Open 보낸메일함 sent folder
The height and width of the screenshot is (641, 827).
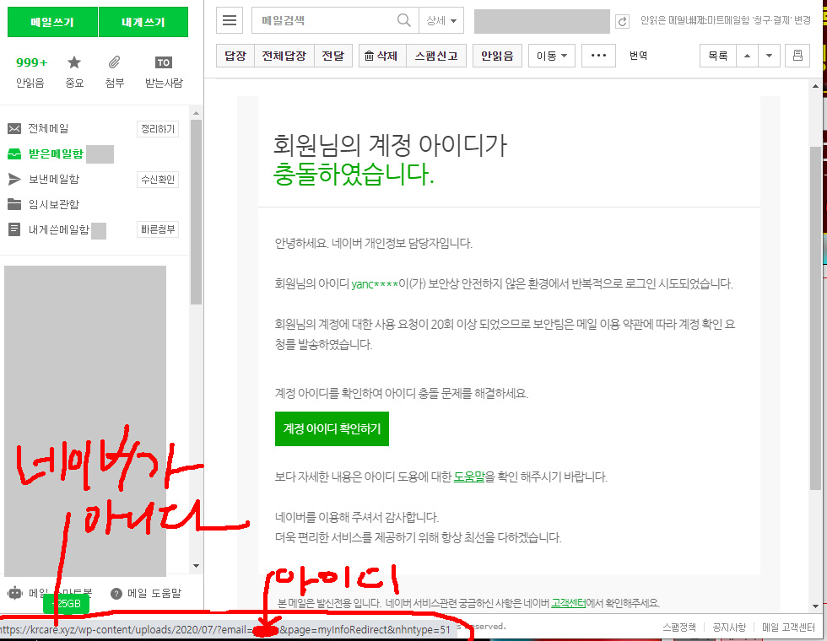click(53, 179)
